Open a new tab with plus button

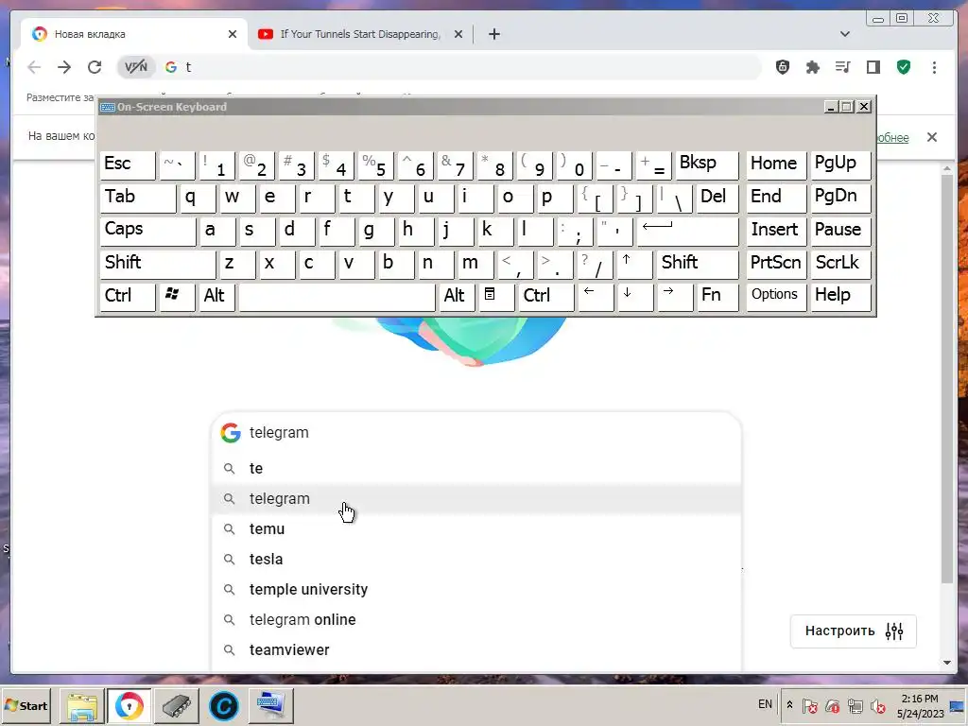[x=493, y=34]
